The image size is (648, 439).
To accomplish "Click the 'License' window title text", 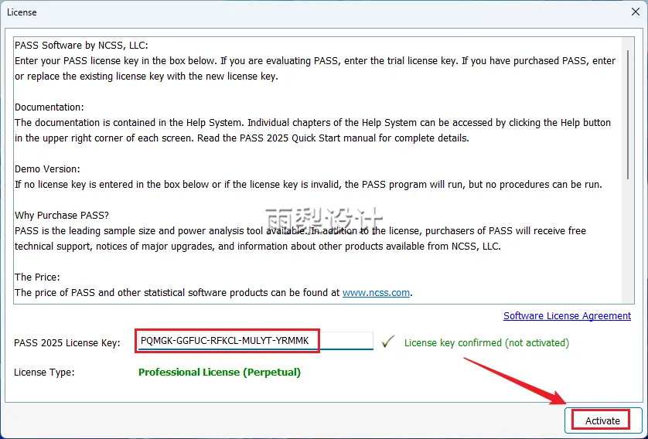I will coord(22,12).
